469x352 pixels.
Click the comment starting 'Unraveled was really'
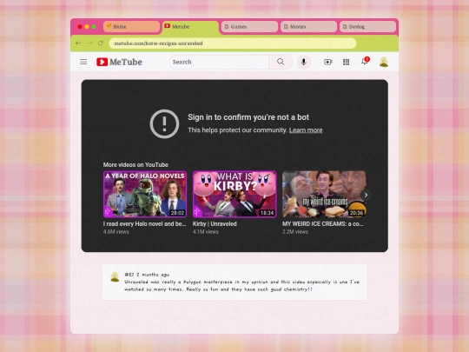[x=241, y=286]
